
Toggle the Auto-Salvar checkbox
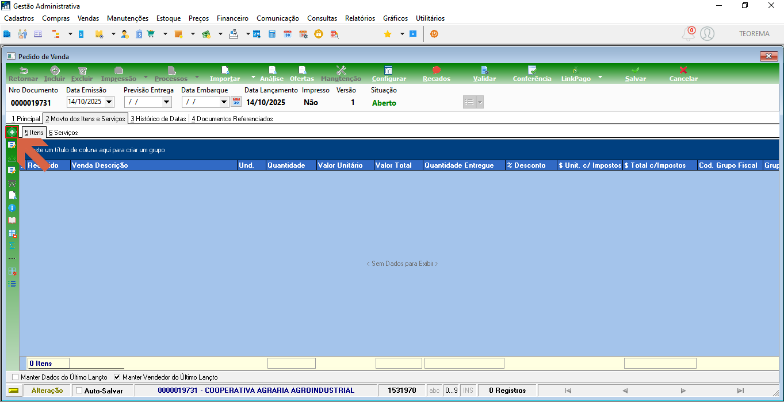point(79,391)
